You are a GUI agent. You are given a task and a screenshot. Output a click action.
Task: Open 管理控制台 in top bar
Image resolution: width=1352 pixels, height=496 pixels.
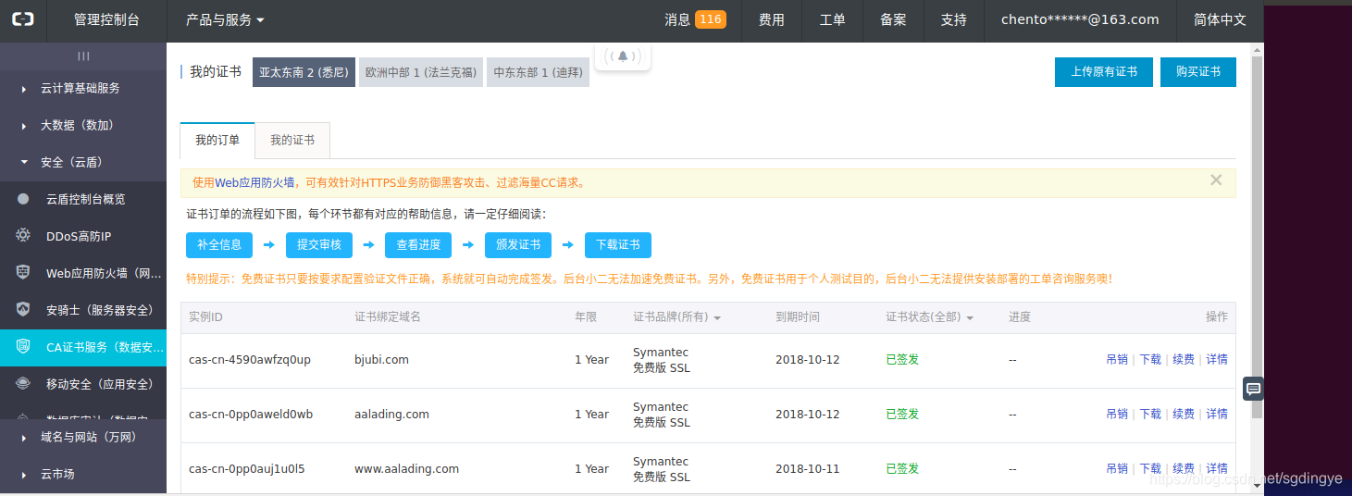[x=106, y=19]
